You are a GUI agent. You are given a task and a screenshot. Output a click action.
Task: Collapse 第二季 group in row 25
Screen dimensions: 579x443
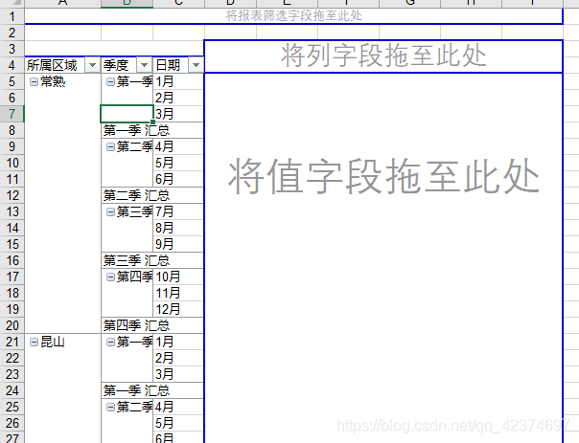[x=110, y=407]
